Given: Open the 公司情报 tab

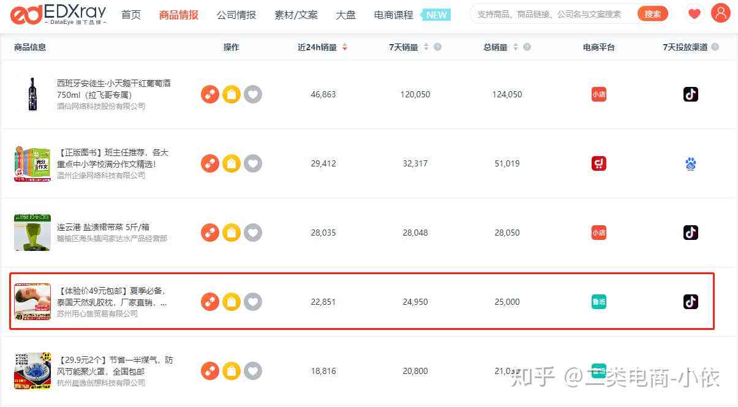Looking at the screenshot, I should pyautogui.click(x=236, y=15).
